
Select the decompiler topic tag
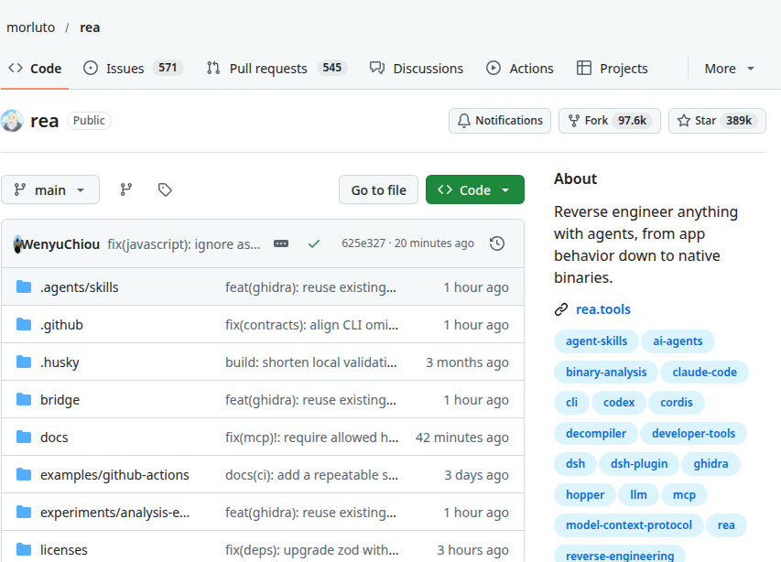click(596, 433)
